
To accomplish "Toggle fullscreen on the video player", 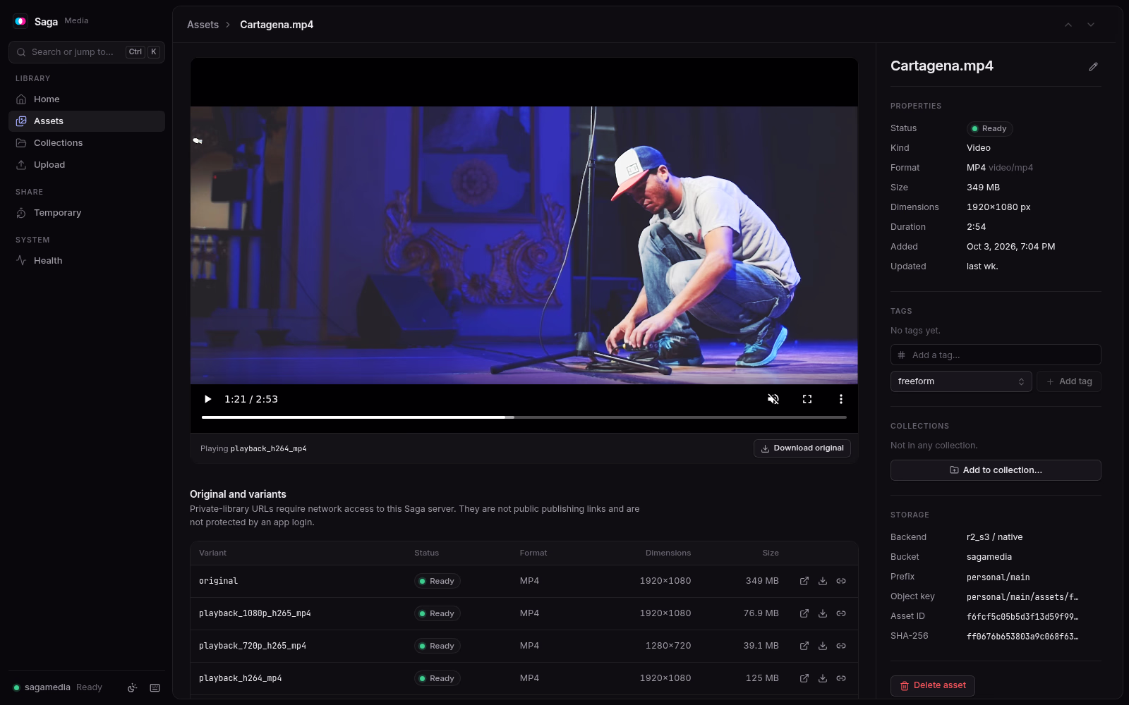I will (x=807, y=399).
